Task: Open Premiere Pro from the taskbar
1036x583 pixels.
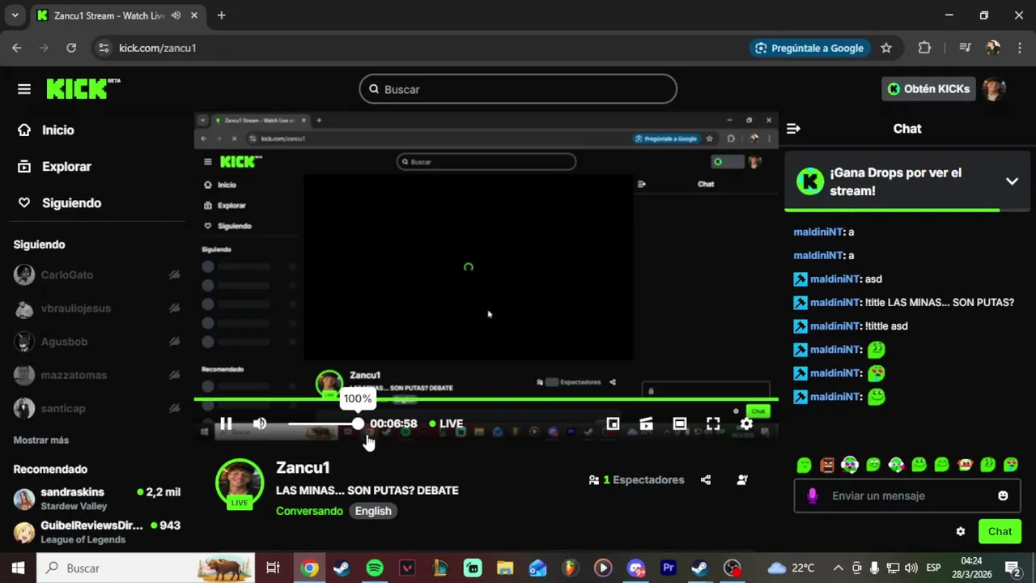Action: coord(668,568)
